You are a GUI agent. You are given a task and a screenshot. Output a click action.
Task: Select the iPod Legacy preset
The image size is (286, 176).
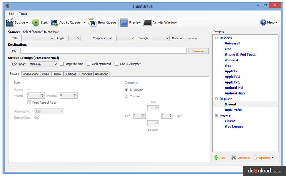point(234,127)
